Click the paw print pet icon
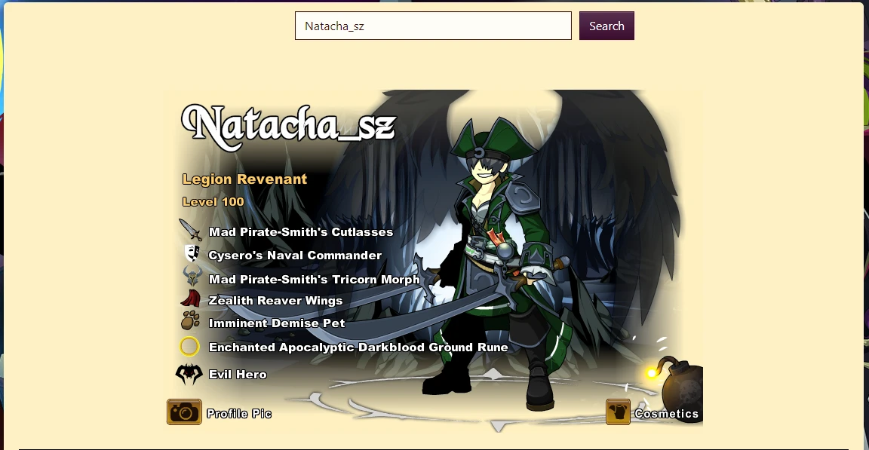Viewport: 869px width, 450px height. 190,320
